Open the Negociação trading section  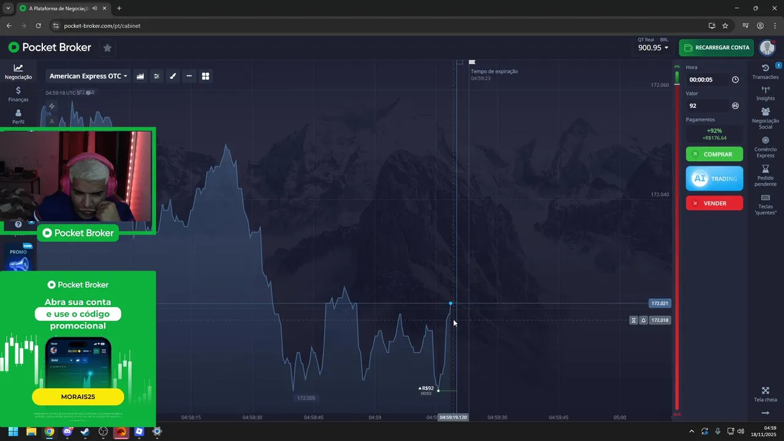(x=18, y=72)
